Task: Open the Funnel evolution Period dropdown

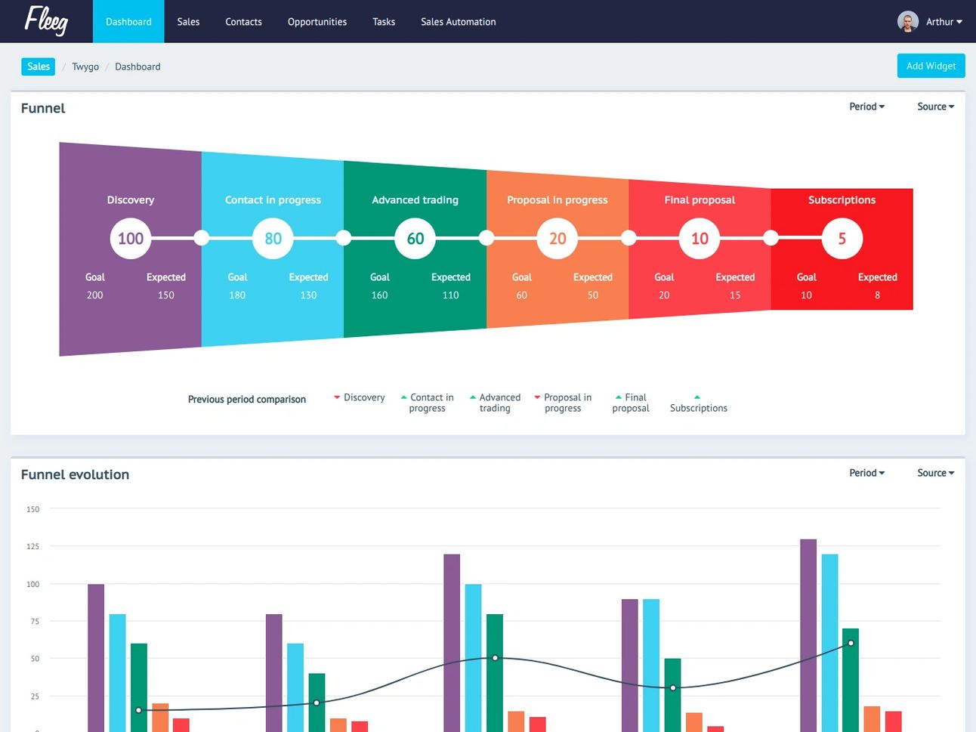Action: click(866, 473)
